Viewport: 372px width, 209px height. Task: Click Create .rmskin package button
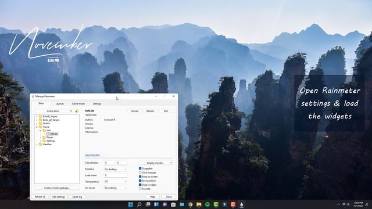point(57,188)
